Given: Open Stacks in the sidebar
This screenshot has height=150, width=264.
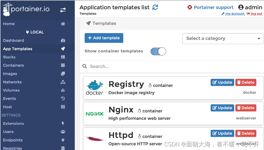Looking at the screenshot, I should pyautogui.click(x=9, y=57).
